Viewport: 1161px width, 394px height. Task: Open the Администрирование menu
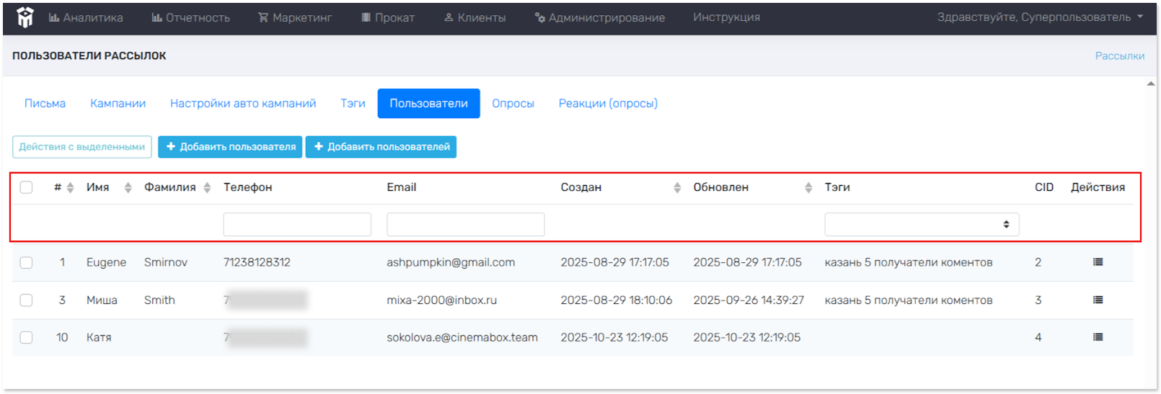(600, 17)
